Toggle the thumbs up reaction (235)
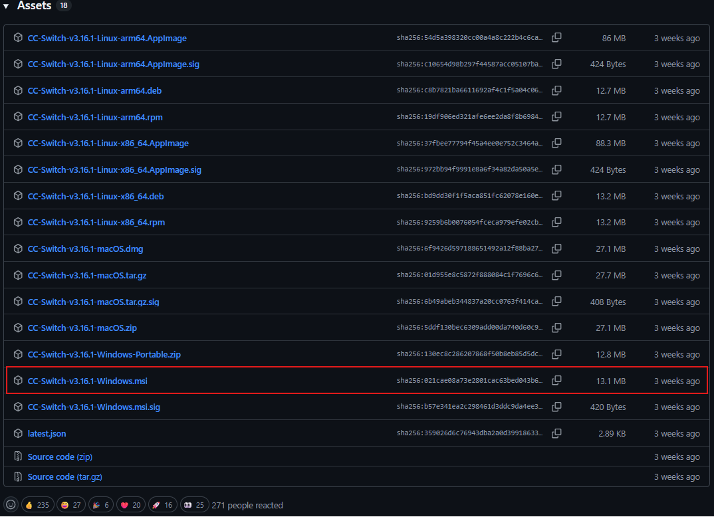Screen dimensions: 714x517 pyautogui.click(x=38, y=505)
